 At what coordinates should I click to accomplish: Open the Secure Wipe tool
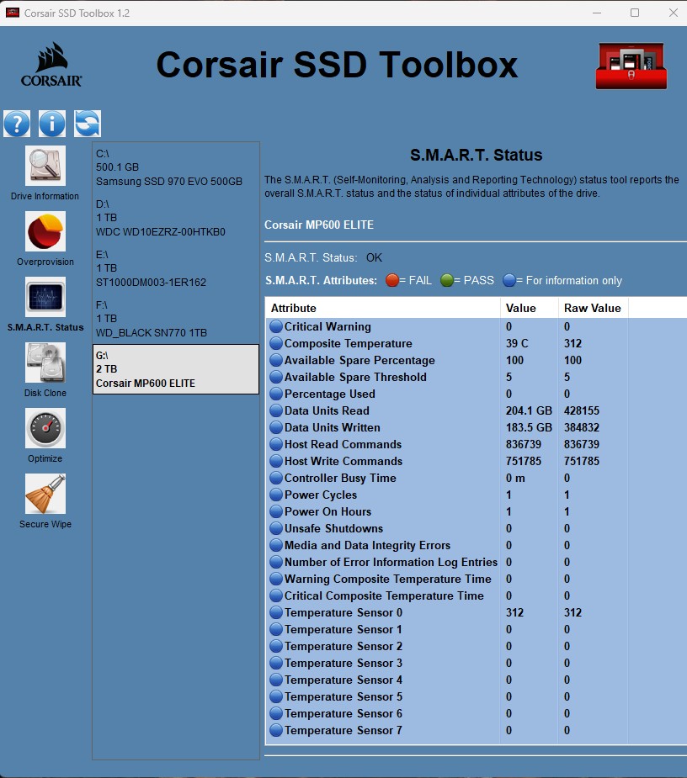(45, 494)
